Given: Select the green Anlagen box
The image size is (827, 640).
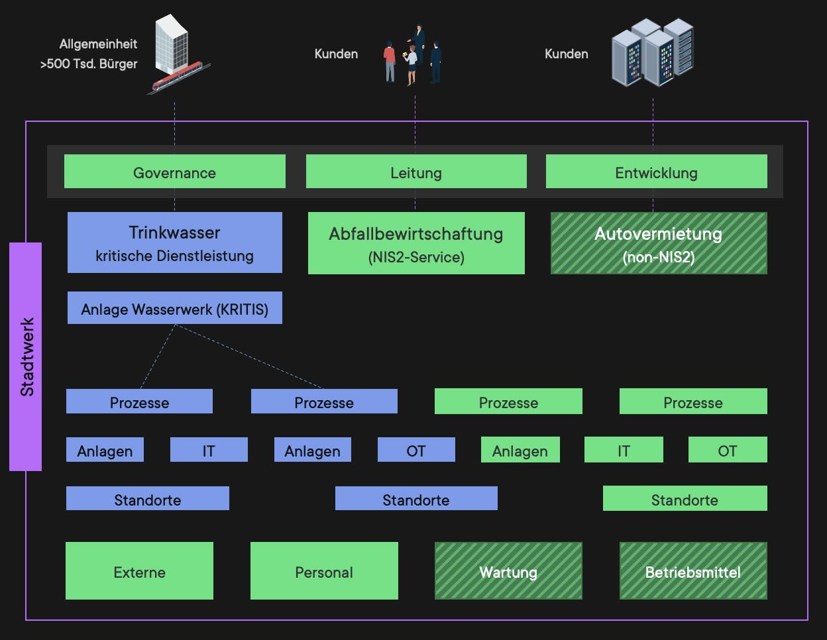Looking at the screenshot, I should point(520,450).
